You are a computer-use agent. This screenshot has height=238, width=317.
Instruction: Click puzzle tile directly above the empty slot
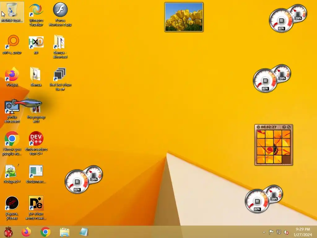[286, 151]
